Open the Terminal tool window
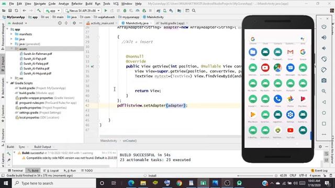This screenshot has height=188, width=335. click(x=15, y=171)
